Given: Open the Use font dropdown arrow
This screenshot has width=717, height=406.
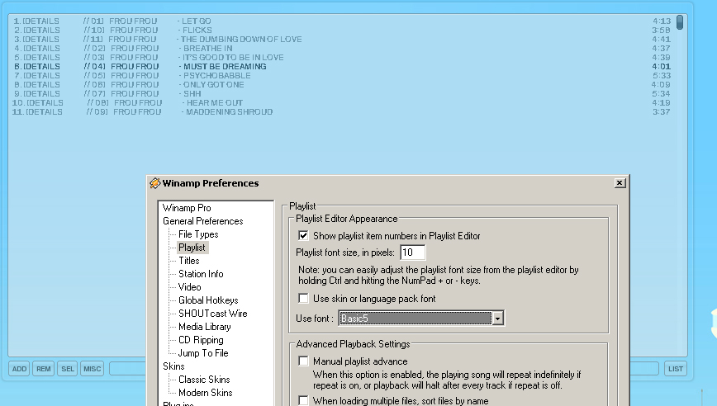Looking at the screenshot, I should (498, 319).
